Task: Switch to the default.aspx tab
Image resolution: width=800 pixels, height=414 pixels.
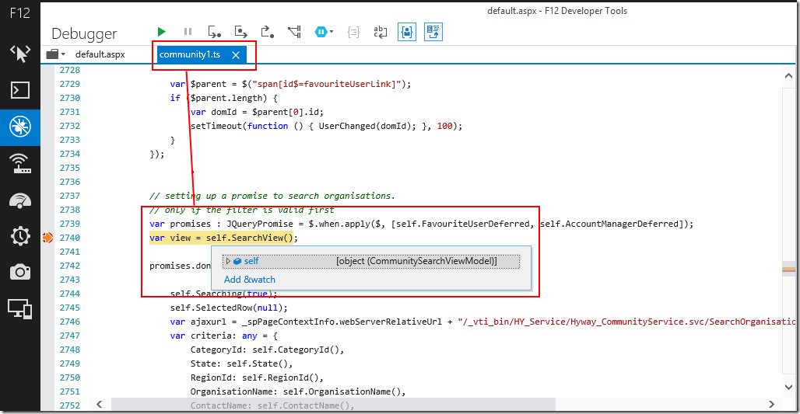Action: click(x=100, y=54)
